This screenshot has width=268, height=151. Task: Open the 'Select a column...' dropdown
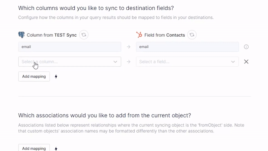point(65,62)
